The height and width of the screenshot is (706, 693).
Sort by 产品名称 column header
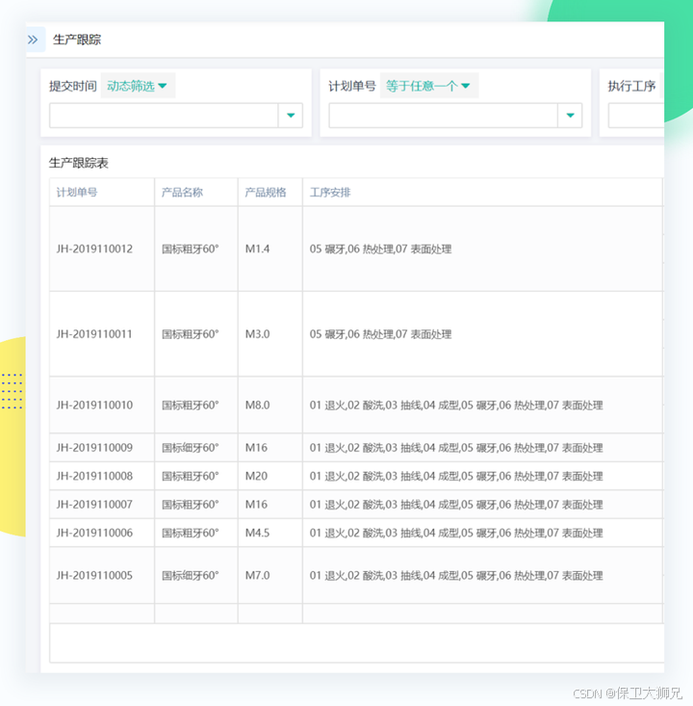[182, 193]
